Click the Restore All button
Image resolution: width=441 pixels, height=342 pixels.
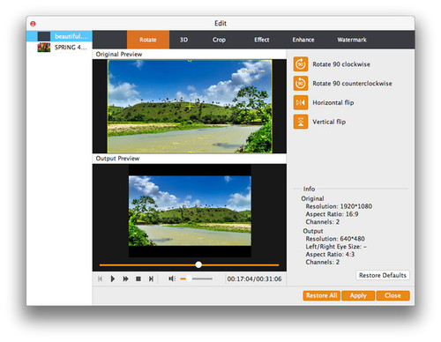click(322, 295)
